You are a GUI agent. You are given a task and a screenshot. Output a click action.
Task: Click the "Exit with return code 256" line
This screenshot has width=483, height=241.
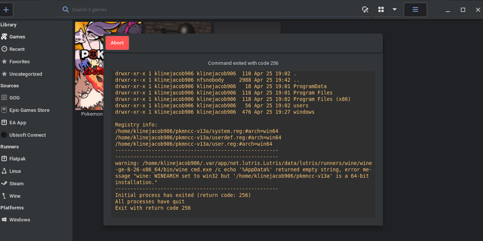point(153,208)
